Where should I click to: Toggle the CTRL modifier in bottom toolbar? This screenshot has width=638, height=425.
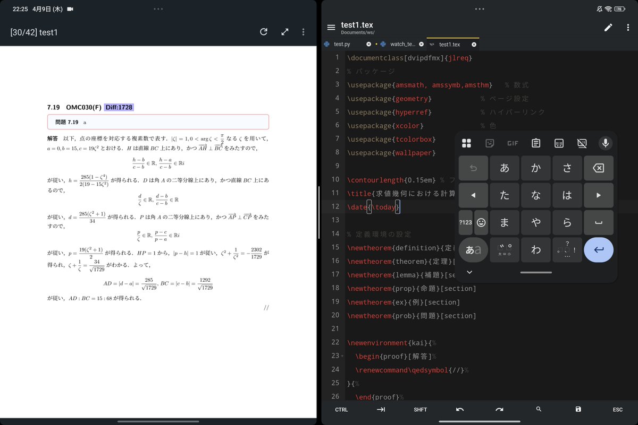click(x=341, y=410)
